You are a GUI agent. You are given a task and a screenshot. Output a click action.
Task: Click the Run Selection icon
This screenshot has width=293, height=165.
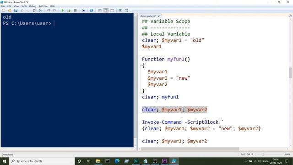pyautogui.click(x=69, y=11)
